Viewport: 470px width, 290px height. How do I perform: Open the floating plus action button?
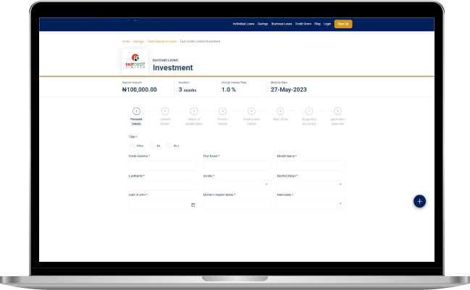coord(419,201)
